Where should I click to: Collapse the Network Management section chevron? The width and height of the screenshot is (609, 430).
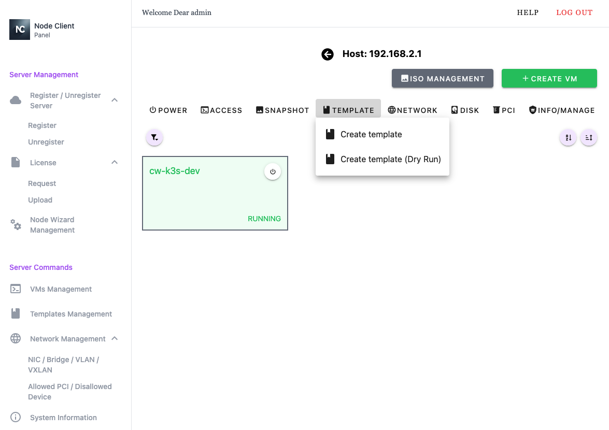(x=115, y=339)
